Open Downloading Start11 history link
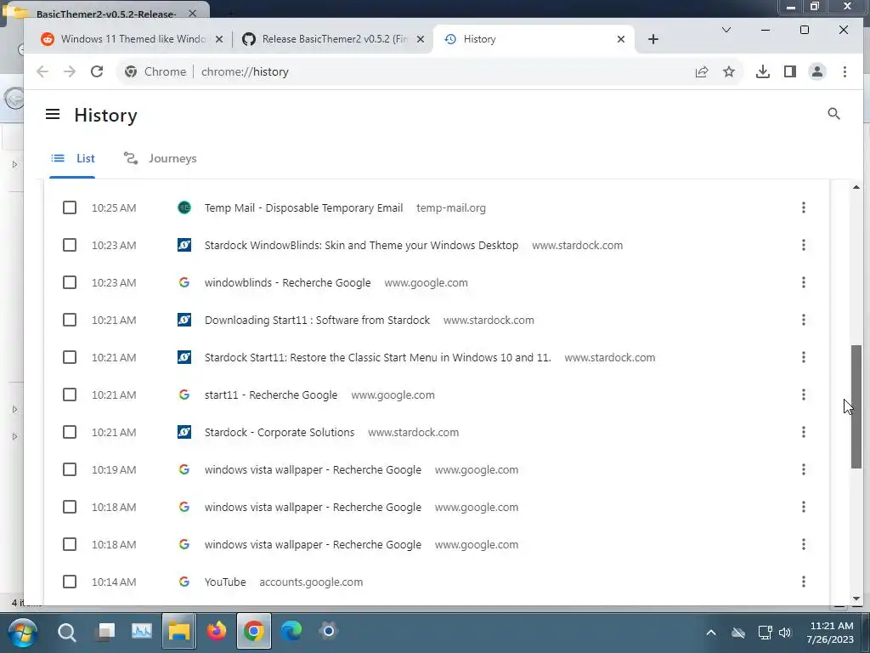 coord(317,320)
